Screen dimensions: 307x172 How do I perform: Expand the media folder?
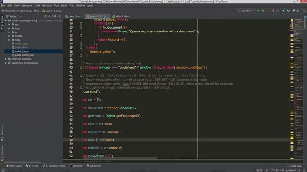tap(9, 36)
